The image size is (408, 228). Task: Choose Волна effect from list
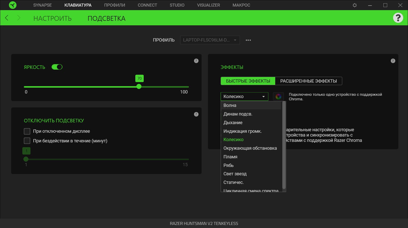(251, 105)
